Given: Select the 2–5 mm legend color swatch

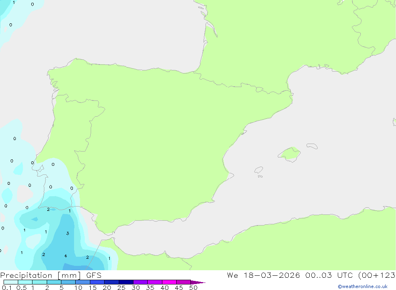Looking at the screenshot, I should 54,282.
